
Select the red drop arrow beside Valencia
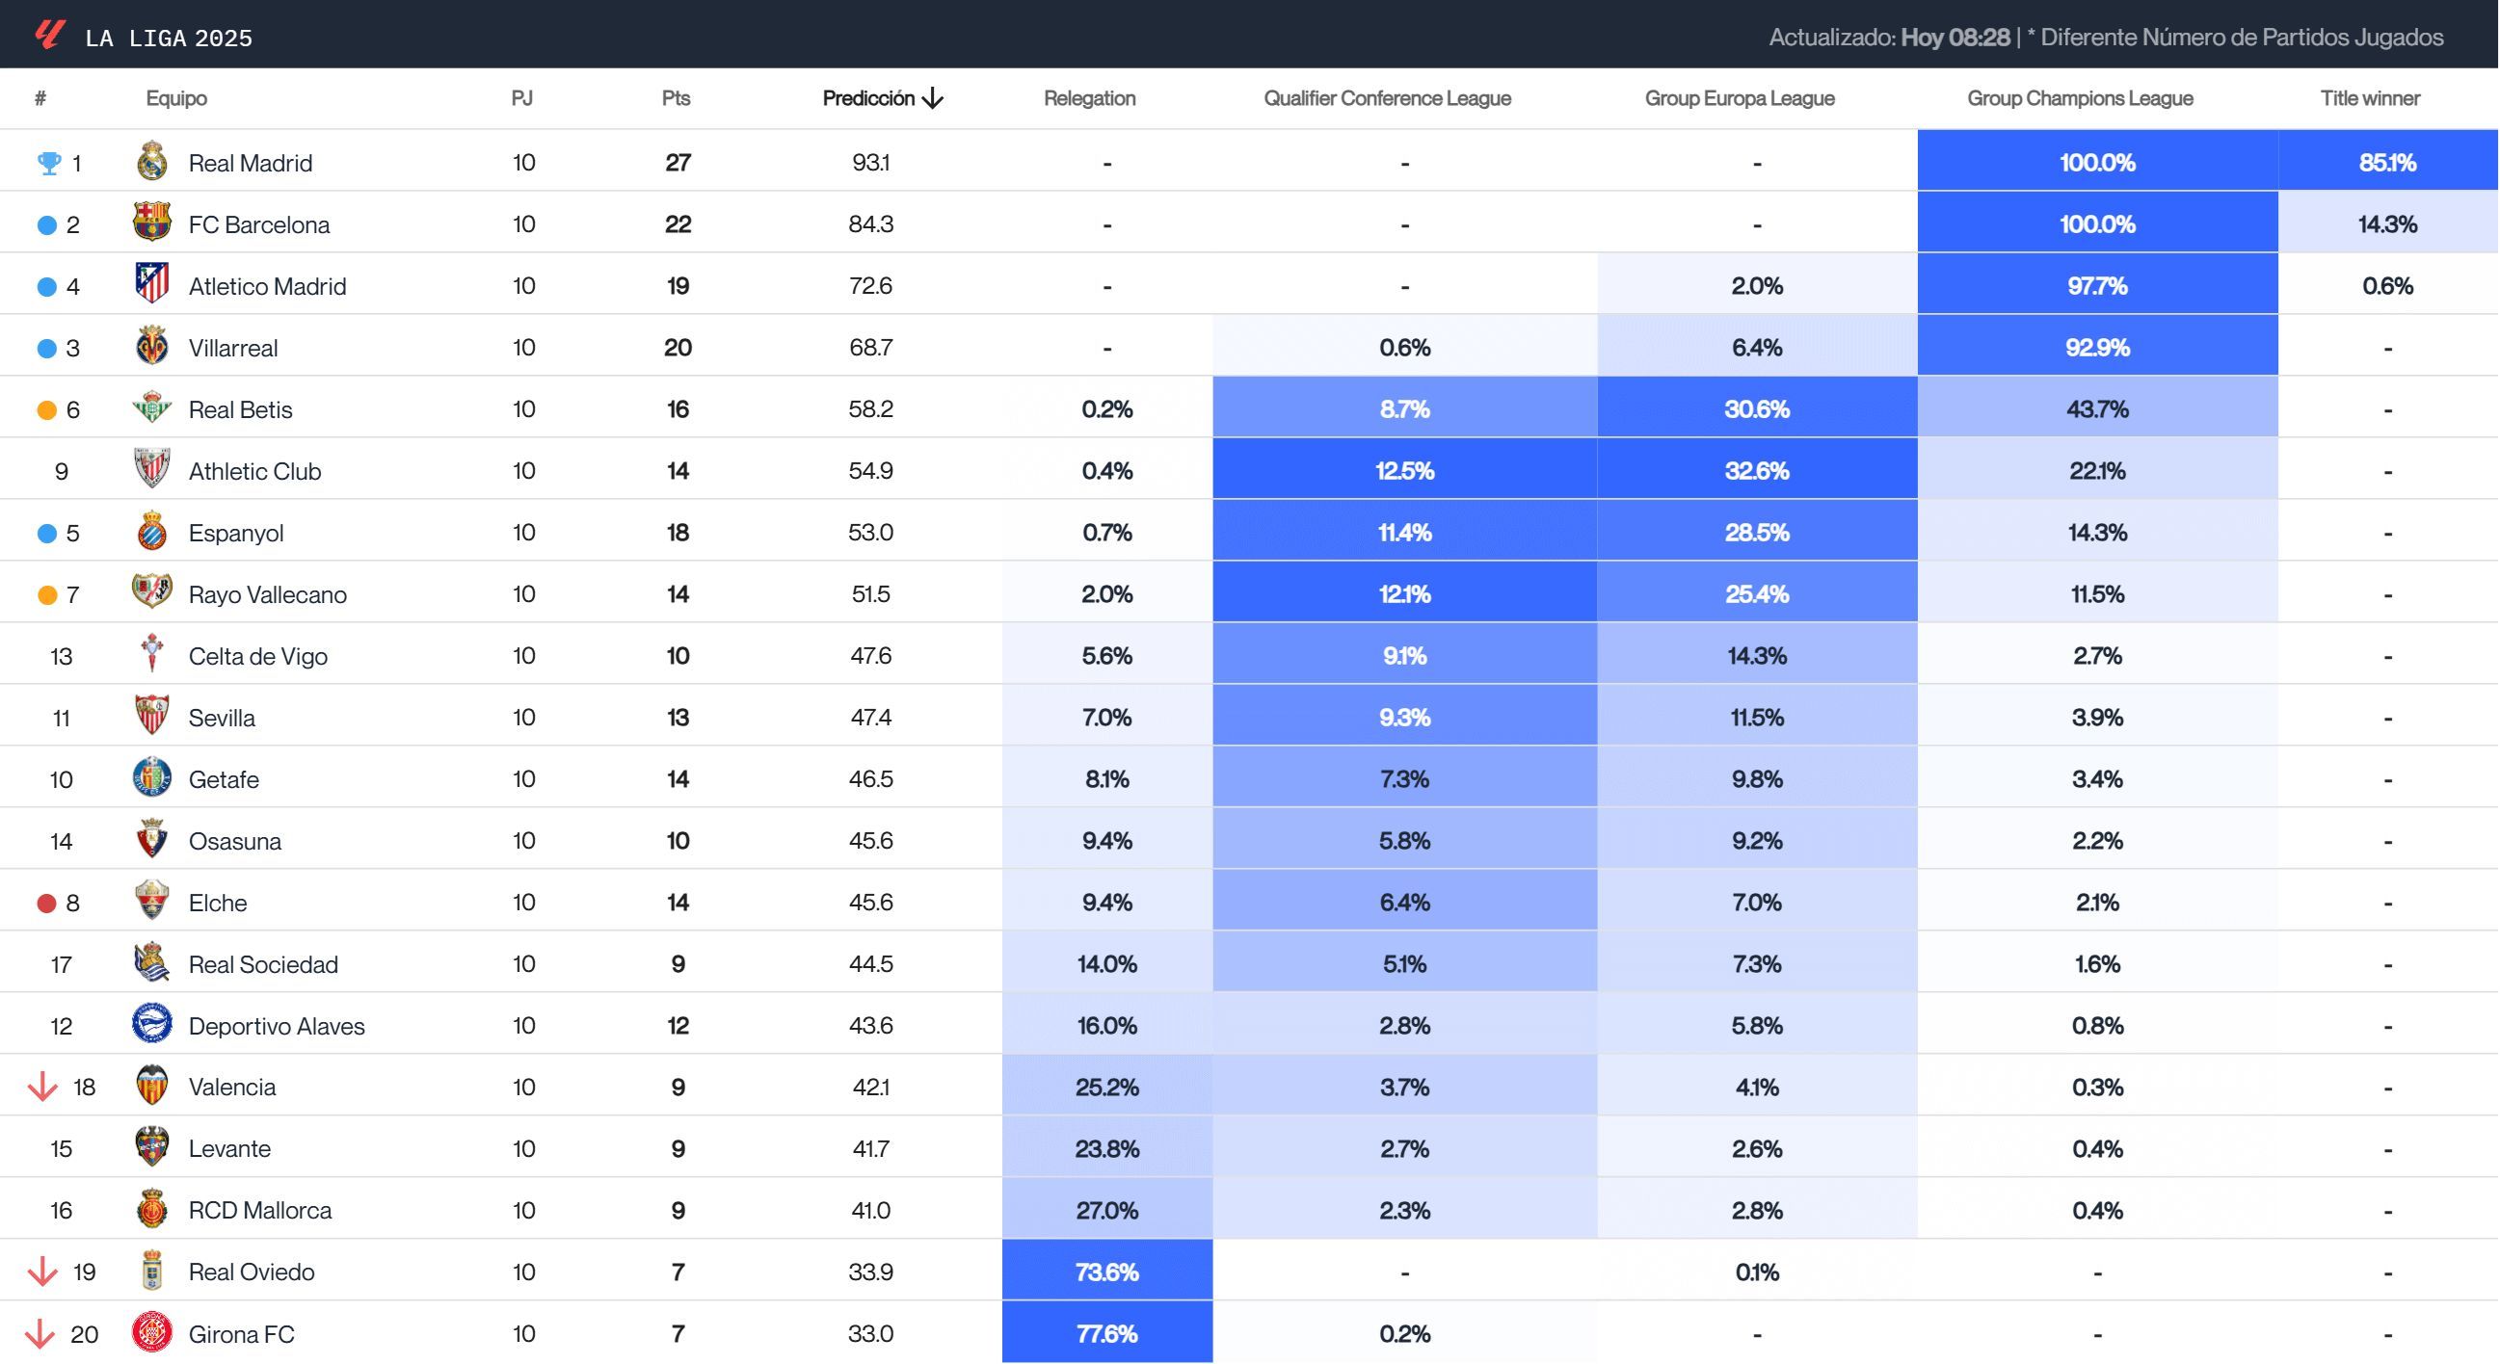coord(42,1087)
